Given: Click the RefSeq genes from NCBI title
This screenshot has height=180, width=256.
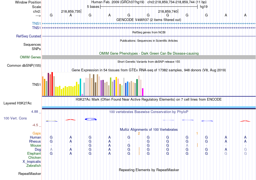Looking at the screenshot, I should 149,32.
